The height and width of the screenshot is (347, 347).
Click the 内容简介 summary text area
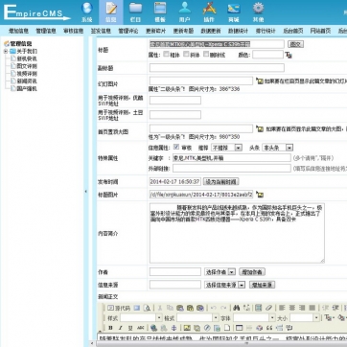pyautogui.click(x=237, y=233)
